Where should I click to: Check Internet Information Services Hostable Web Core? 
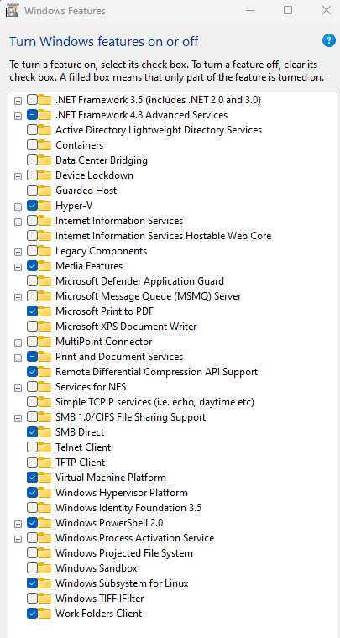[x=32, y=236]
